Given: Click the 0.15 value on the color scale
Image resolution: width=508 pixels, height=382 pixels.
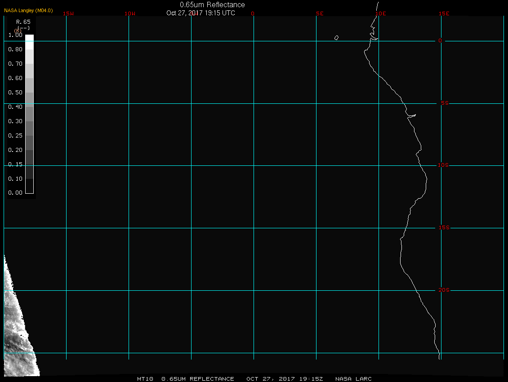Looking at the screenshot, I should (x=15, y=164).
